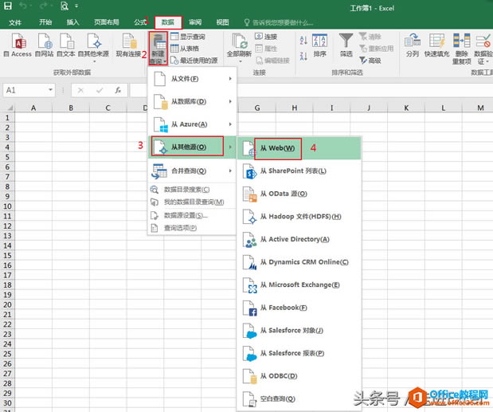Viewport: 493px width, 412px height.
Task: Select 从 Salesforce 对象(J) option
Action: tap(299, 331)
